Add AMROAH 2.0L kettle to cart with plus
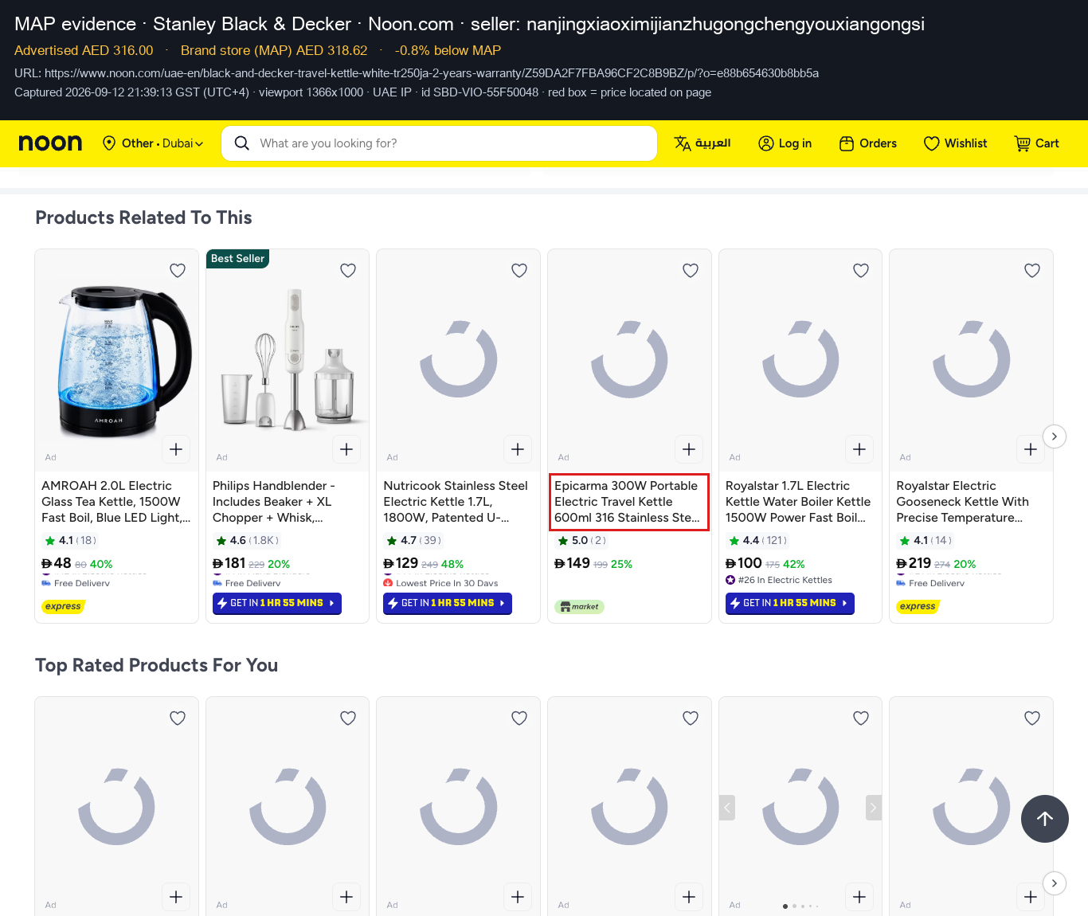 coord(176,449)
